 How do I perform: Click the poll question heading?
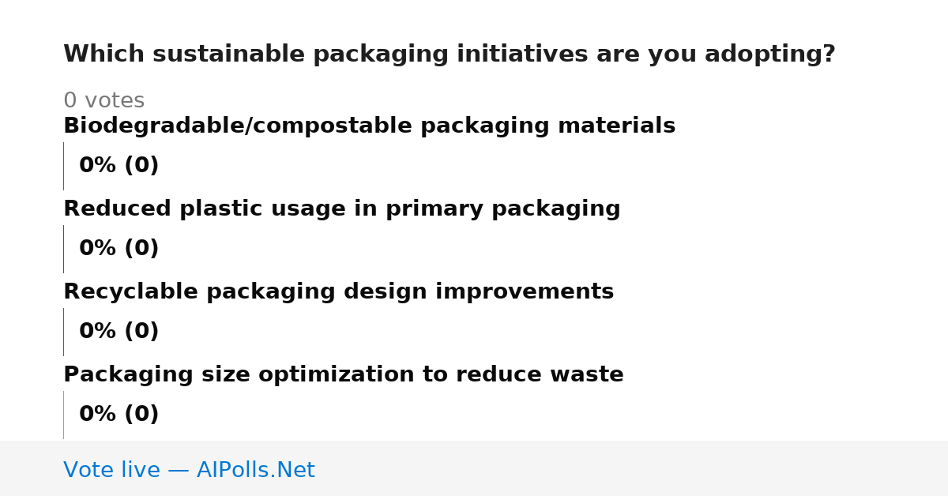pos(449,54)
